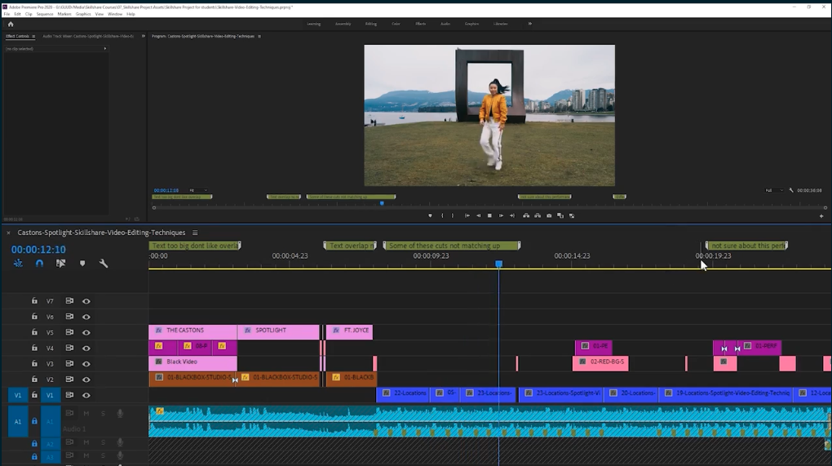Toggle sync lock for track V2
832x466 pixels.
69,379
